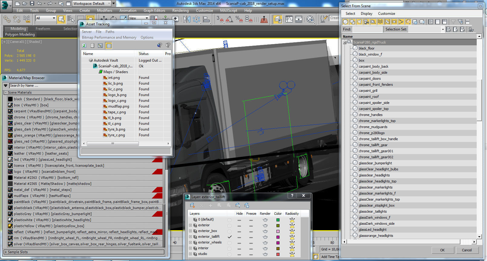Click Refresh in Asset Tracking toolbar

(x=84, y=46)
